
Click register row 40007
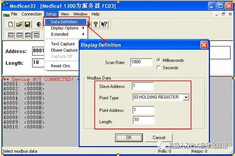pyautogui.click(x=24, y=113)
